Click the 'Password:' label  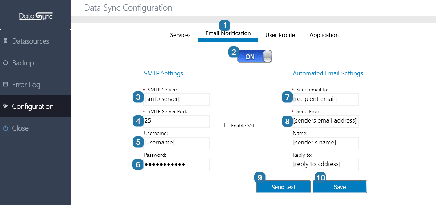tap(155, 155)
